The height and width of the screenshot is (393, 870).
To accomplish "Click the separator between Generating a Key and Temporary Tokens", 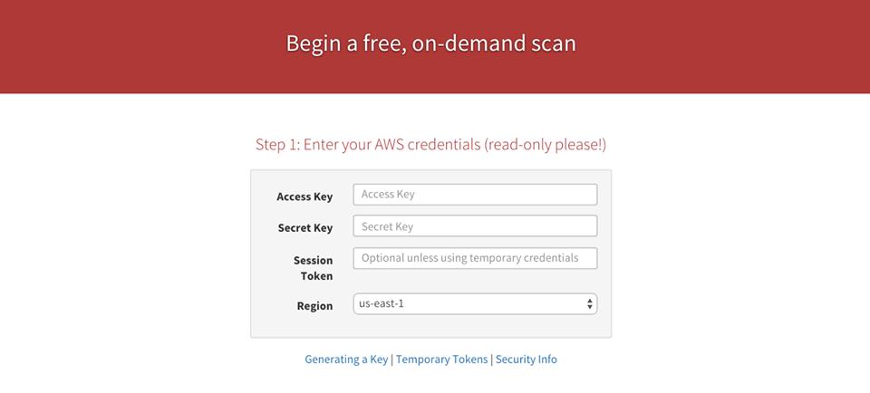I will [391, 359].
